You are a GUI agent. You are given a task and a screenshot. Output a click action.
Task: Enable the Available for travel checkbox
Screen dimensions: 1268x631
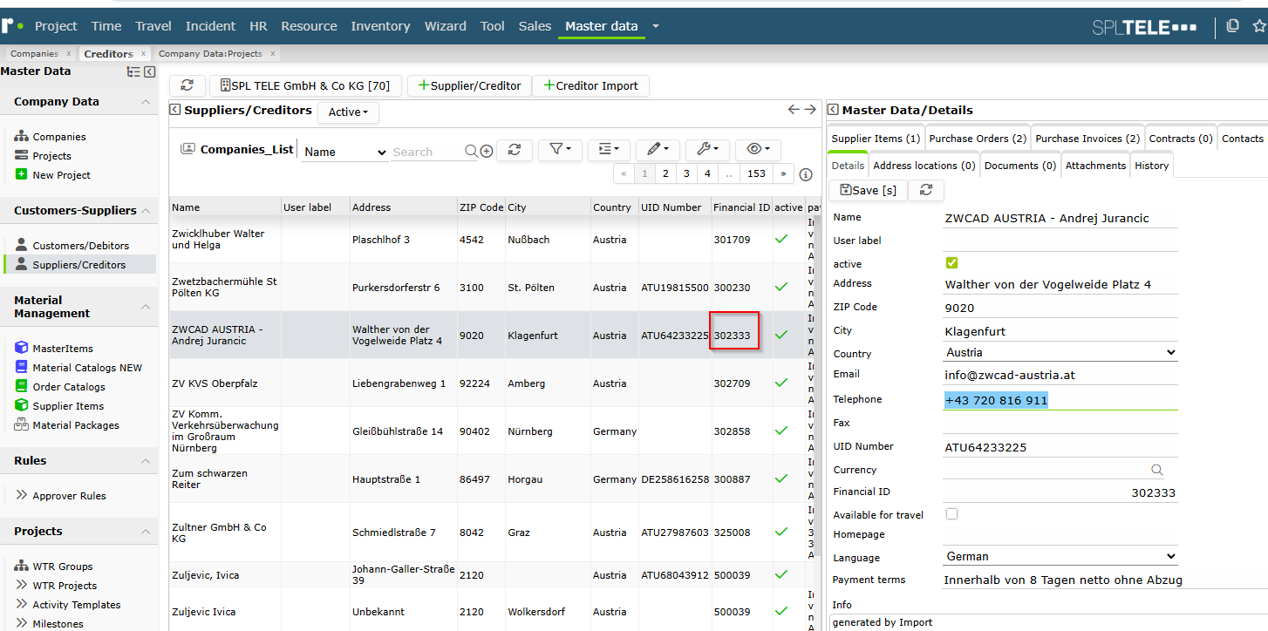click(951, 514)
